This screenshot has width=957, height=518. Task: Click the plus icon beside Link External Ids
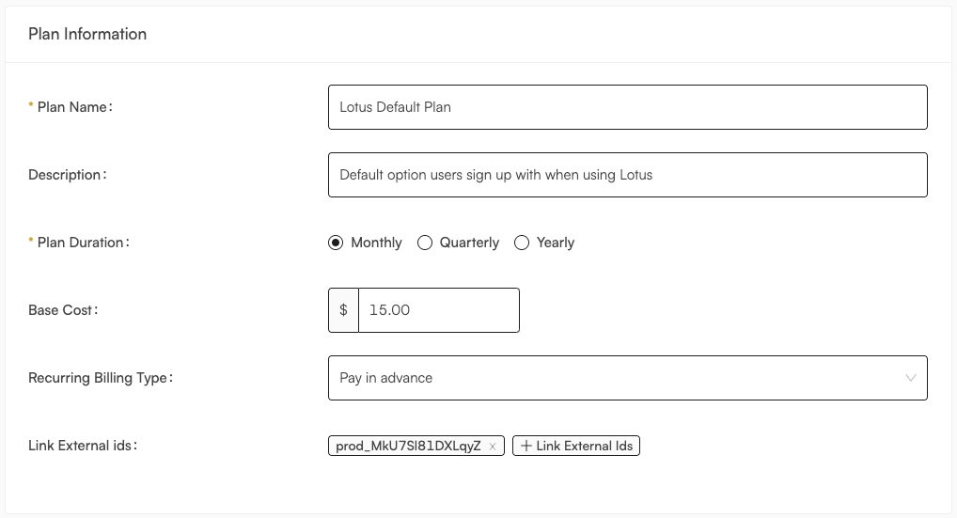click(x=526, y=446)
